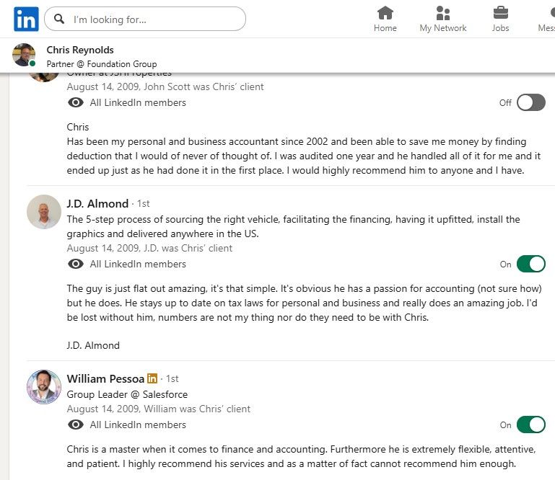This screenshot has height=480, width=555.
Task: Click the Messaging icon in the navigation bar
Action: [x=549, y=19]
